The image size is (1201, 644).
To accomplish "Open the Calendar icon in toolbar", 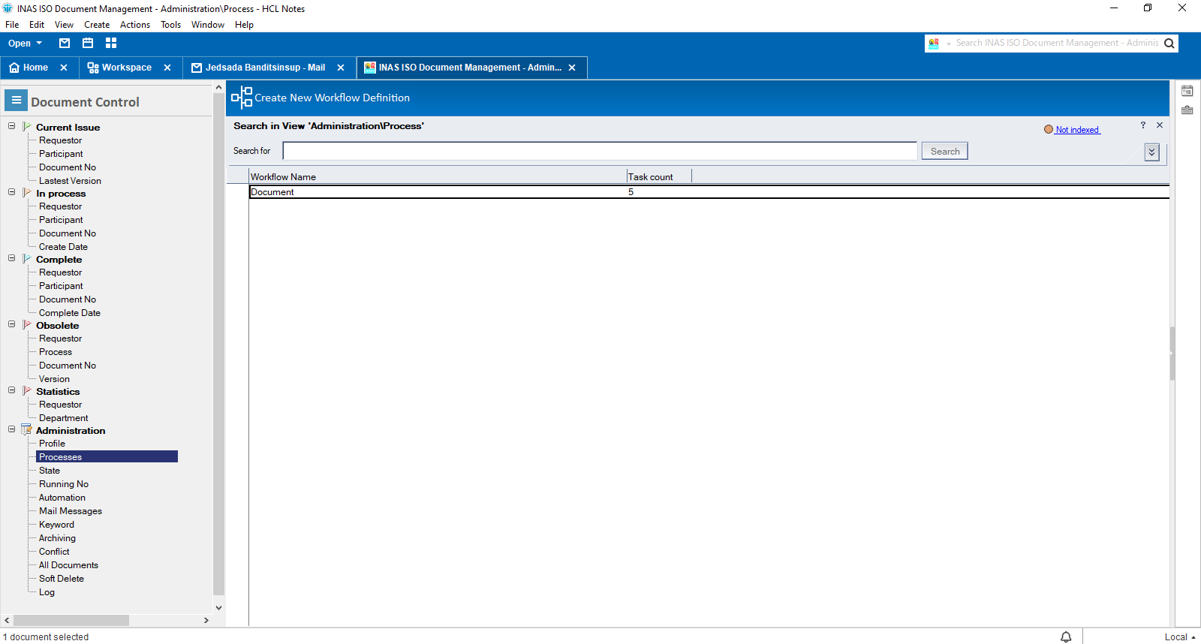I will pos(88,43).
